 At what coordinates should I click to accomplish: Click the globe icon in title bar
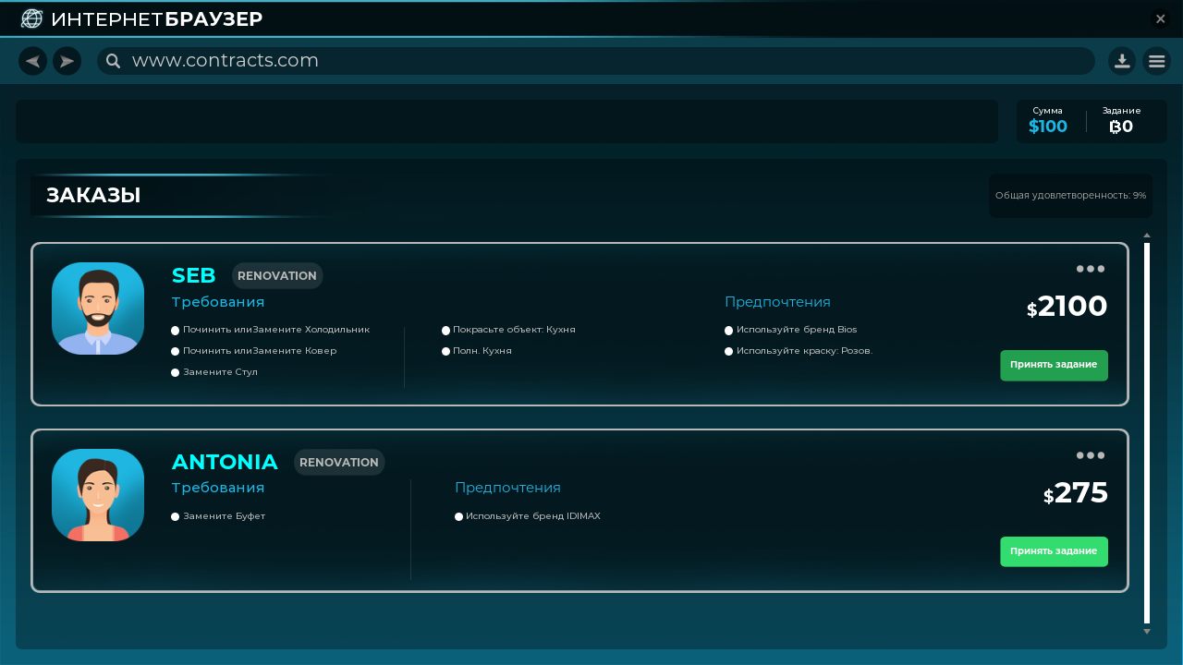31,18
